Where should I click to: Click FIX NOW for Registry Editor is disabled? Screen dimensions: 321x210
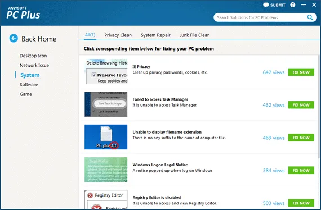301,203
